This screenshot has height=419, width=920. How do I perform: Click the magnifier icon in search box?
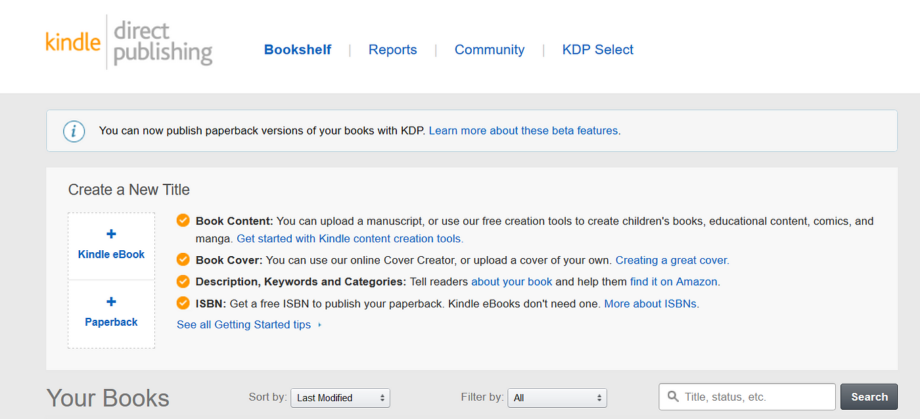[673, 397]
